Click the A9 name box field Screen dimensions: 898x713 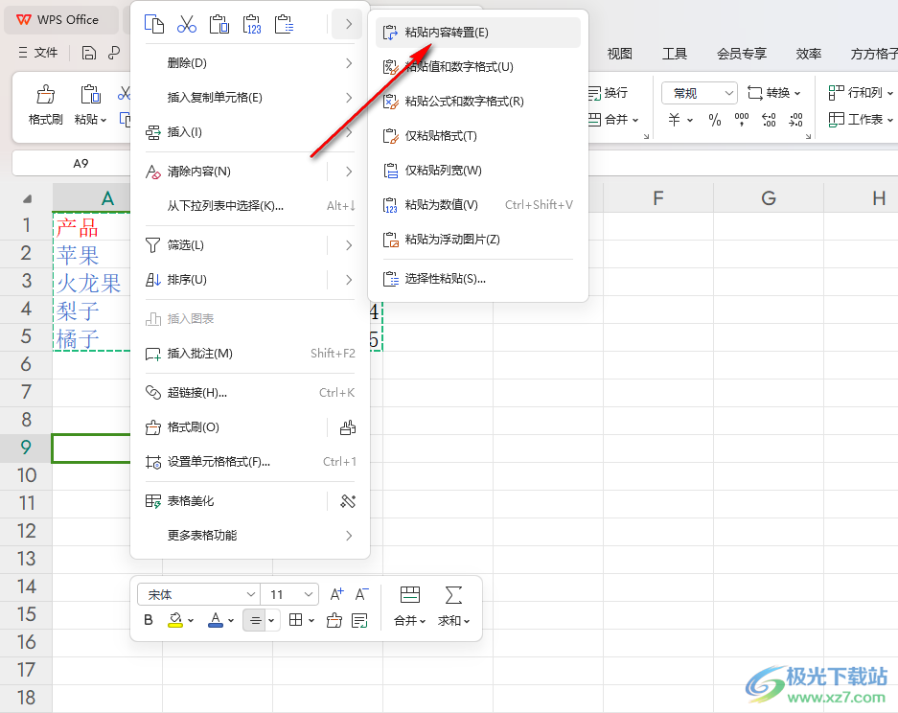point(81,163)
